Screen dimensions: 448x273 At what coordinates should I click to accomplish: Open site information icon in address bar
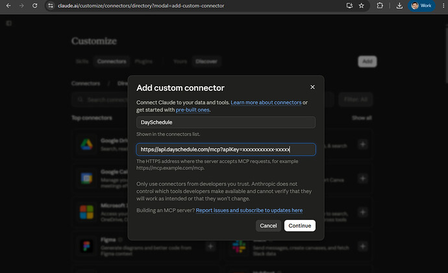[51, 6]
